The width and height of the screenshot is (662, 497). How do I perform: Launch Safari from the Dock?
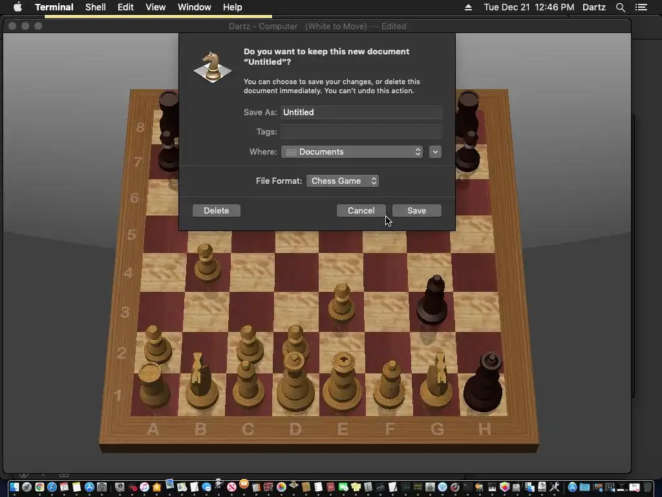point(52,487)
